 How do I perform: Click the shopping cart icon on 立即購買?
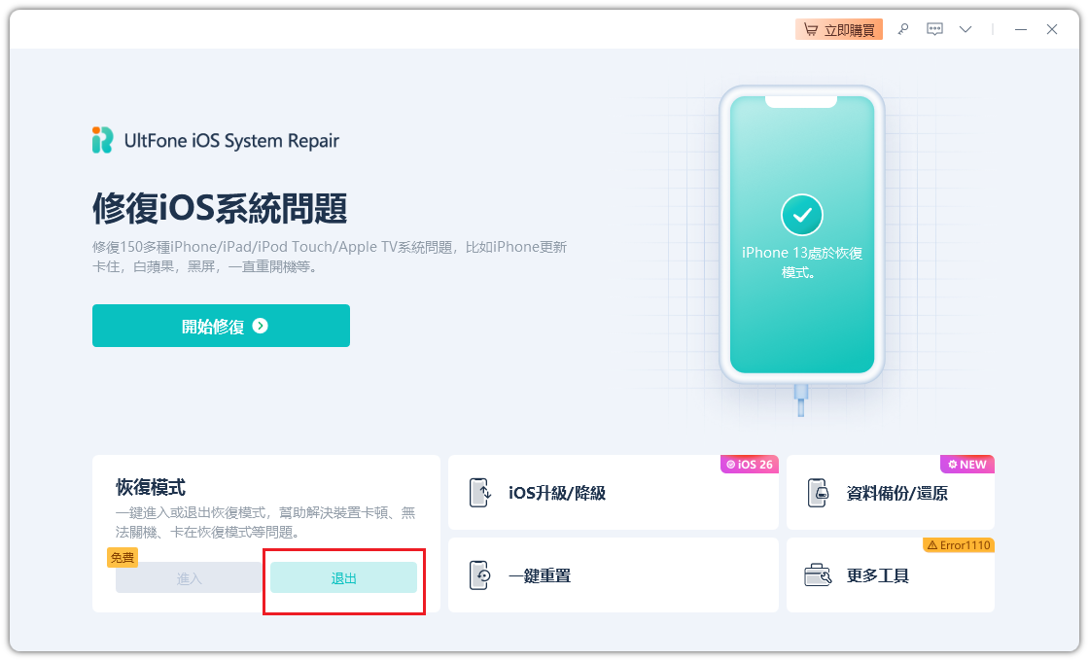click(x=812, y=29)
